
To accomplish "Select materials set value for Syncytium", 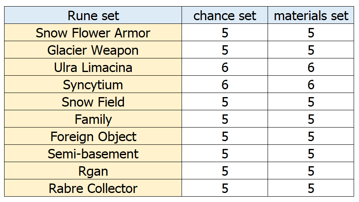I will coord(311,84).
